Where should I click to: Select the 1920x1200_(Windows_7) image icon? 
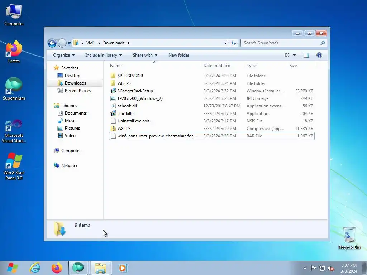tap(113, 98)
